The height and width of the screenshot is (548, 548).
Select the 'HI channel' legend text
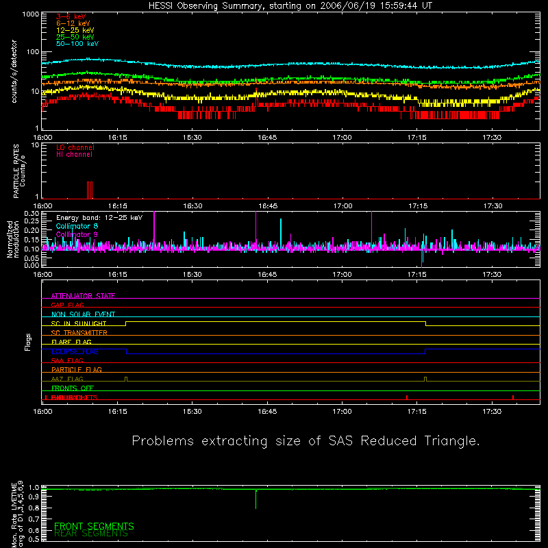pos(74,155)
